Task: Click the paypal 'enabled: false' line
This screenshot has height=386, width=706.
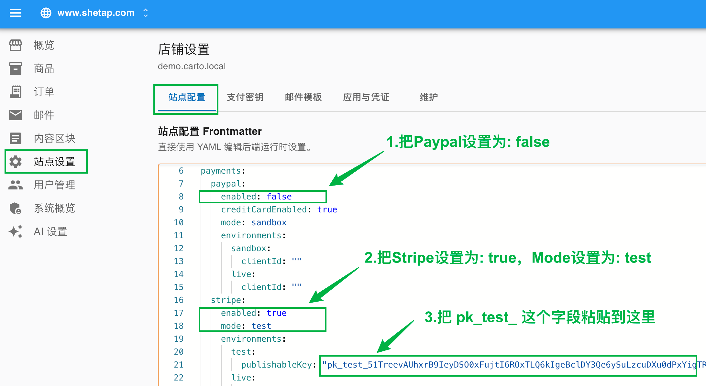Action: coord(256,197)
